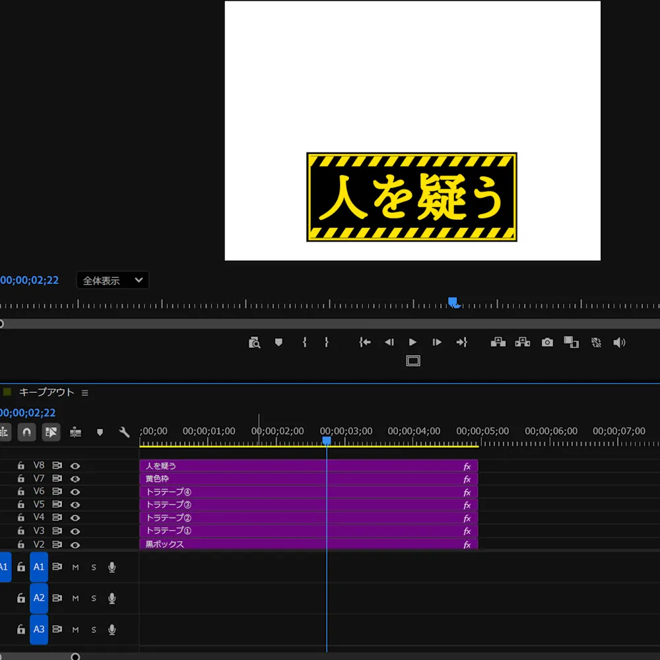Click the Export Frame camera icon
Viewport: 660px width, 660px height.
546,342
